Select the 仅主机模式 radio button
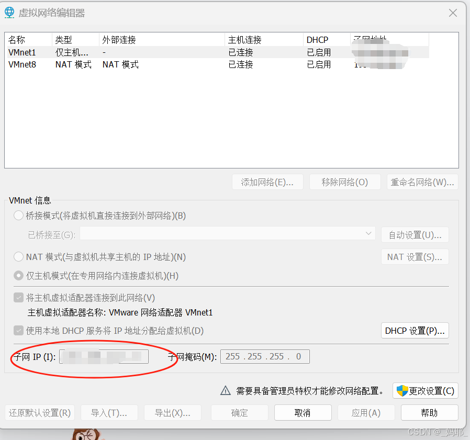The width and height of the screenshot is (470, 440). pyautogui.click(x=19, y=275)
